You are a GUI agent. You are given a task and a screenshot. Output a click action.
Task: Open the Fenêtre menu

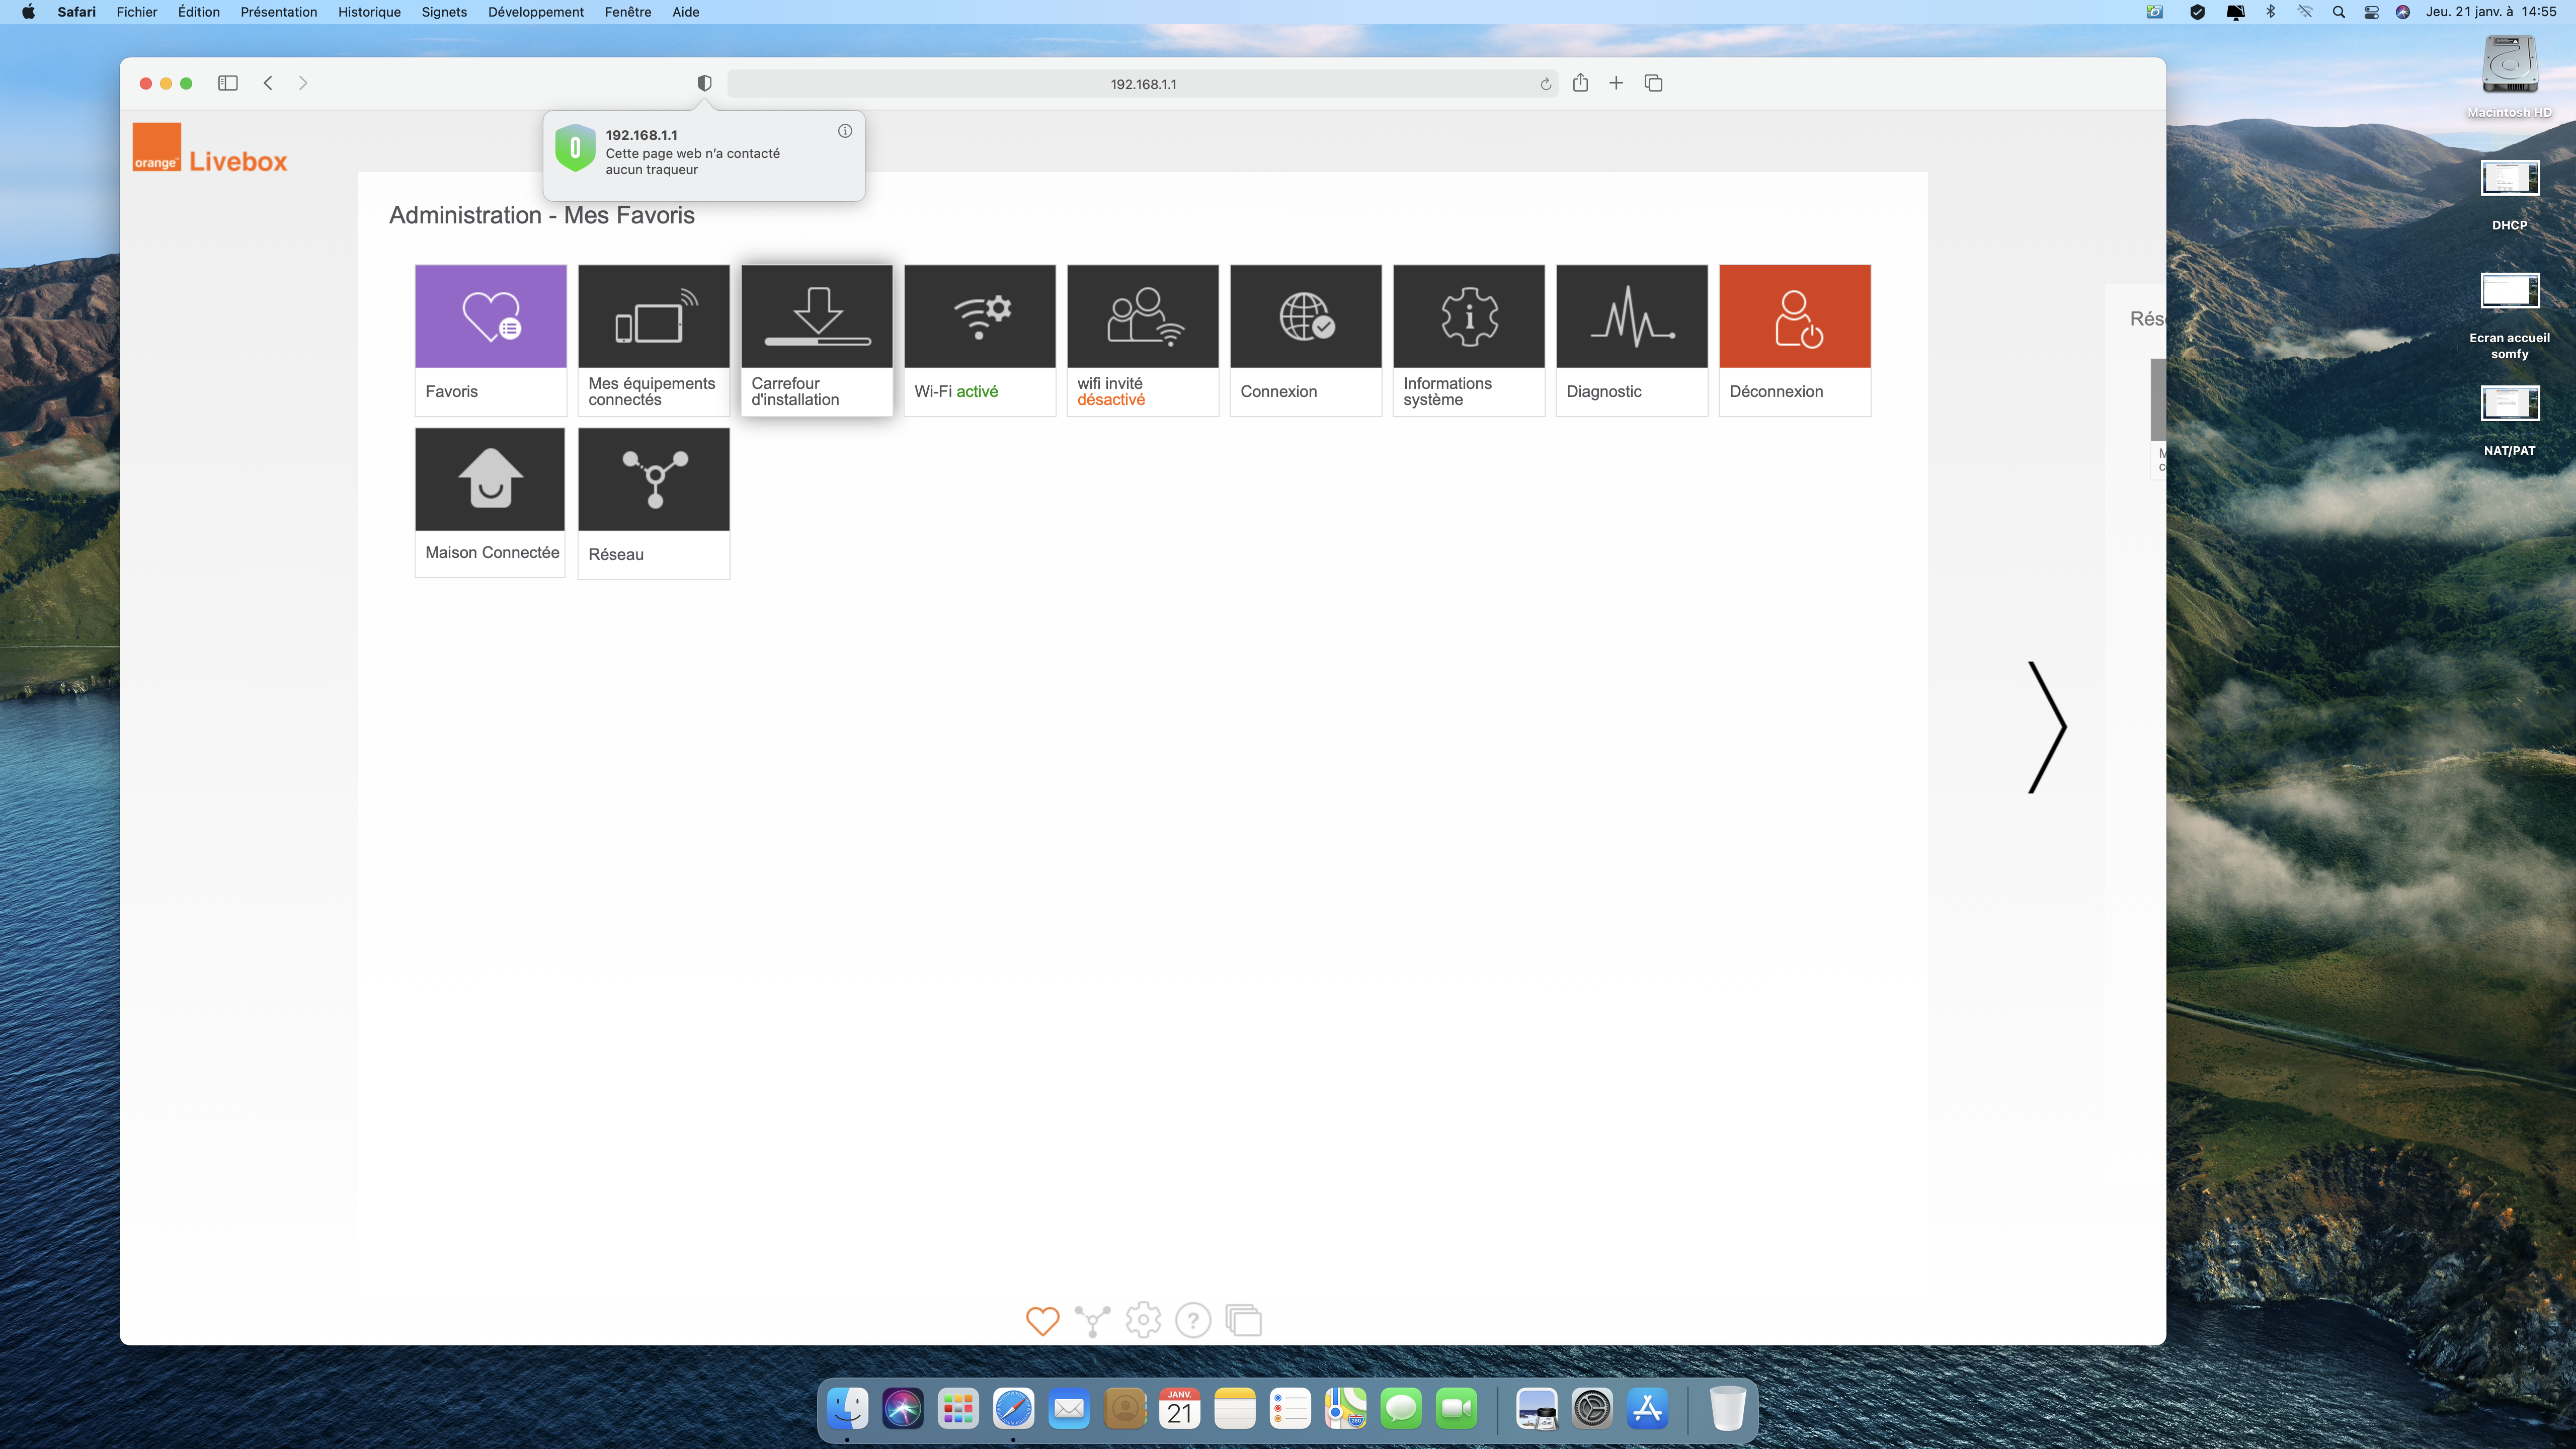[x=628, y=12]
